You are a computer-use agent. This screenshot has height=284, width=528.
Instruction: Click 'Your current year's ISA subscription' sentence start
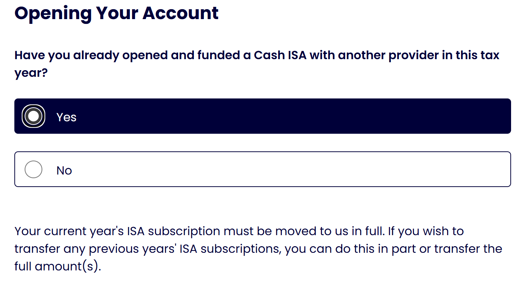(x=117, y=231)
